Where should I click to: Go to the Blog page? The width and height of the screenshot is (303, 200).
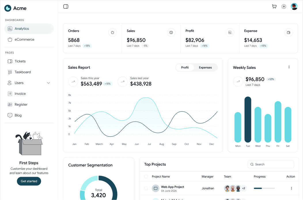[29, 115]
